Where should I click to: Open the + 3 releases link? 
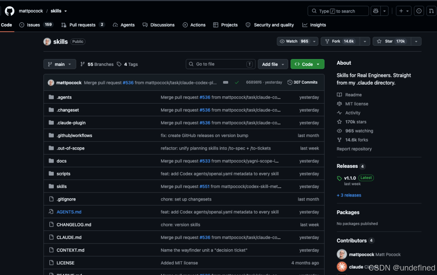pos(349,195)
